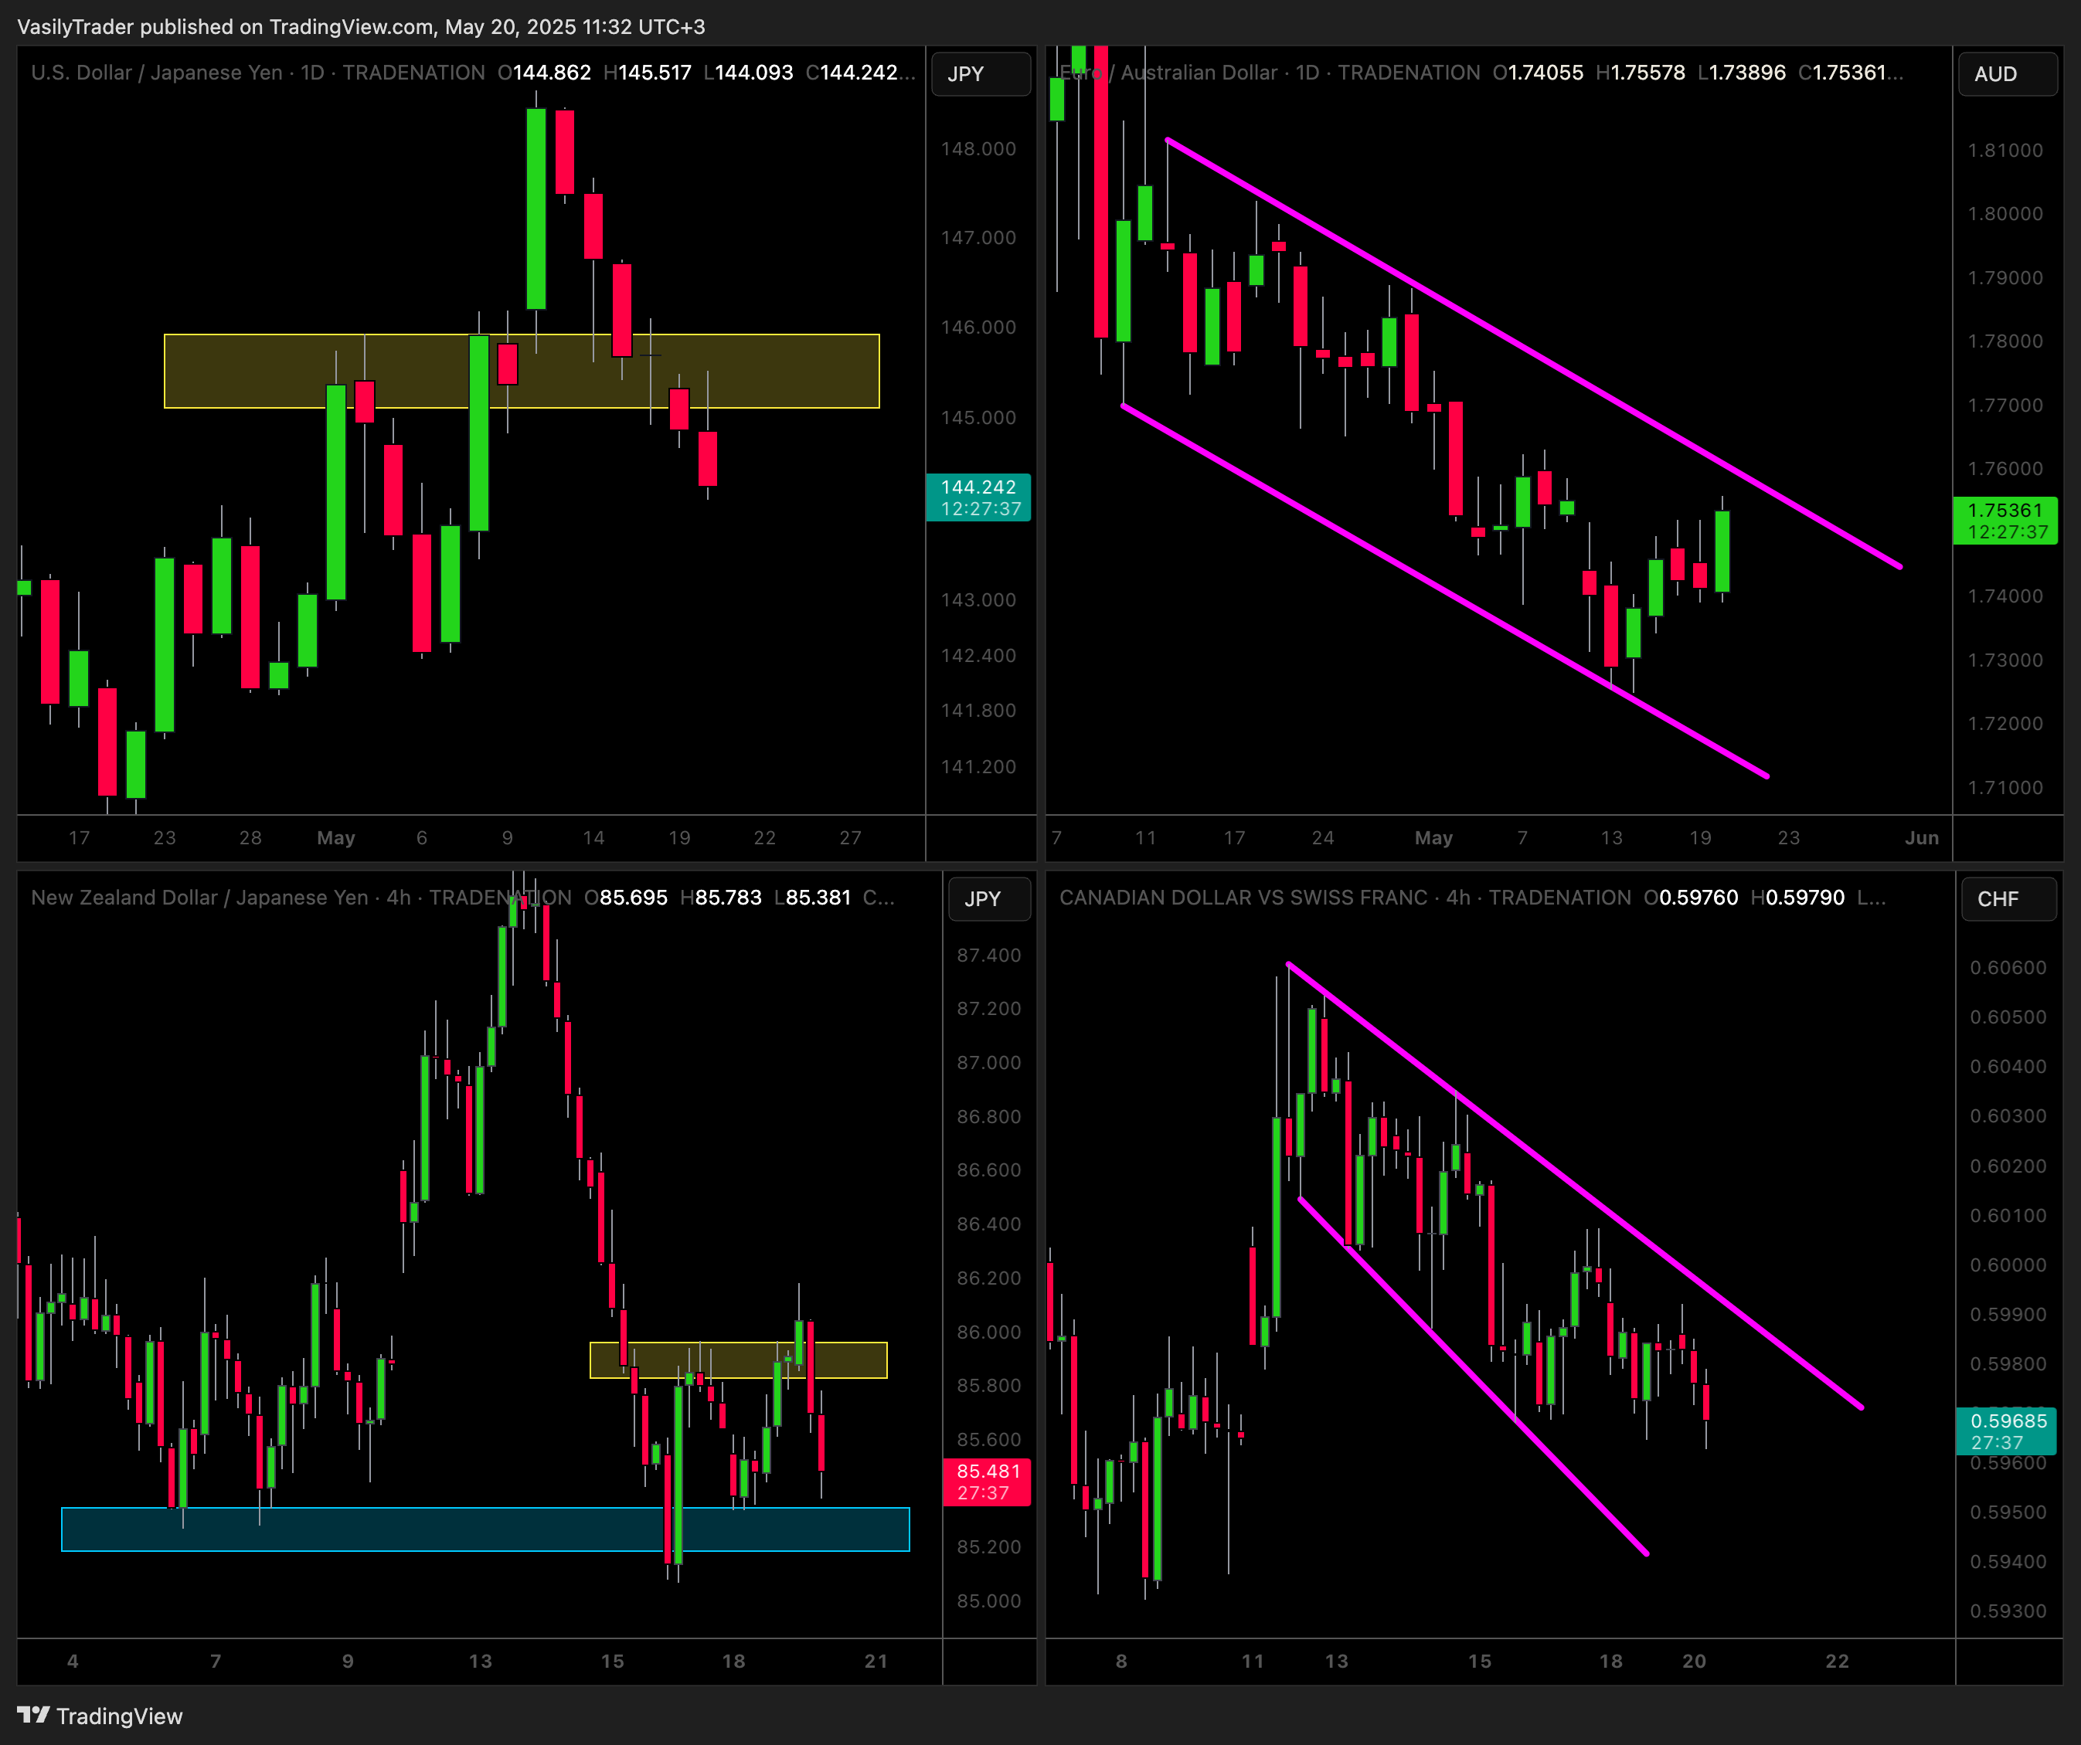Click 1.81000 on the EUR/AUD price axis

[2004, 151]
